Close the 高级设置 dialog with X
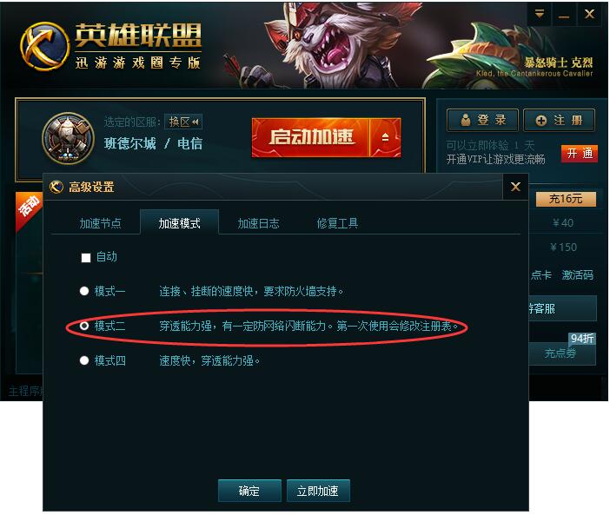The height and width of the screenshot is (515, 610). (x=515, y=187)
